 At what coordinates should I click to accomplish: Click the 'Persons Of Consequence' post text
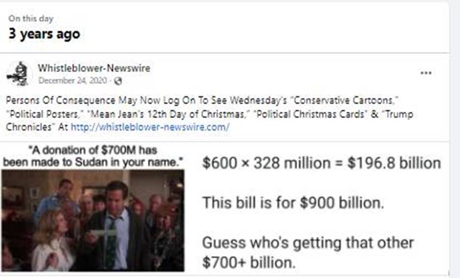(60, 100)
